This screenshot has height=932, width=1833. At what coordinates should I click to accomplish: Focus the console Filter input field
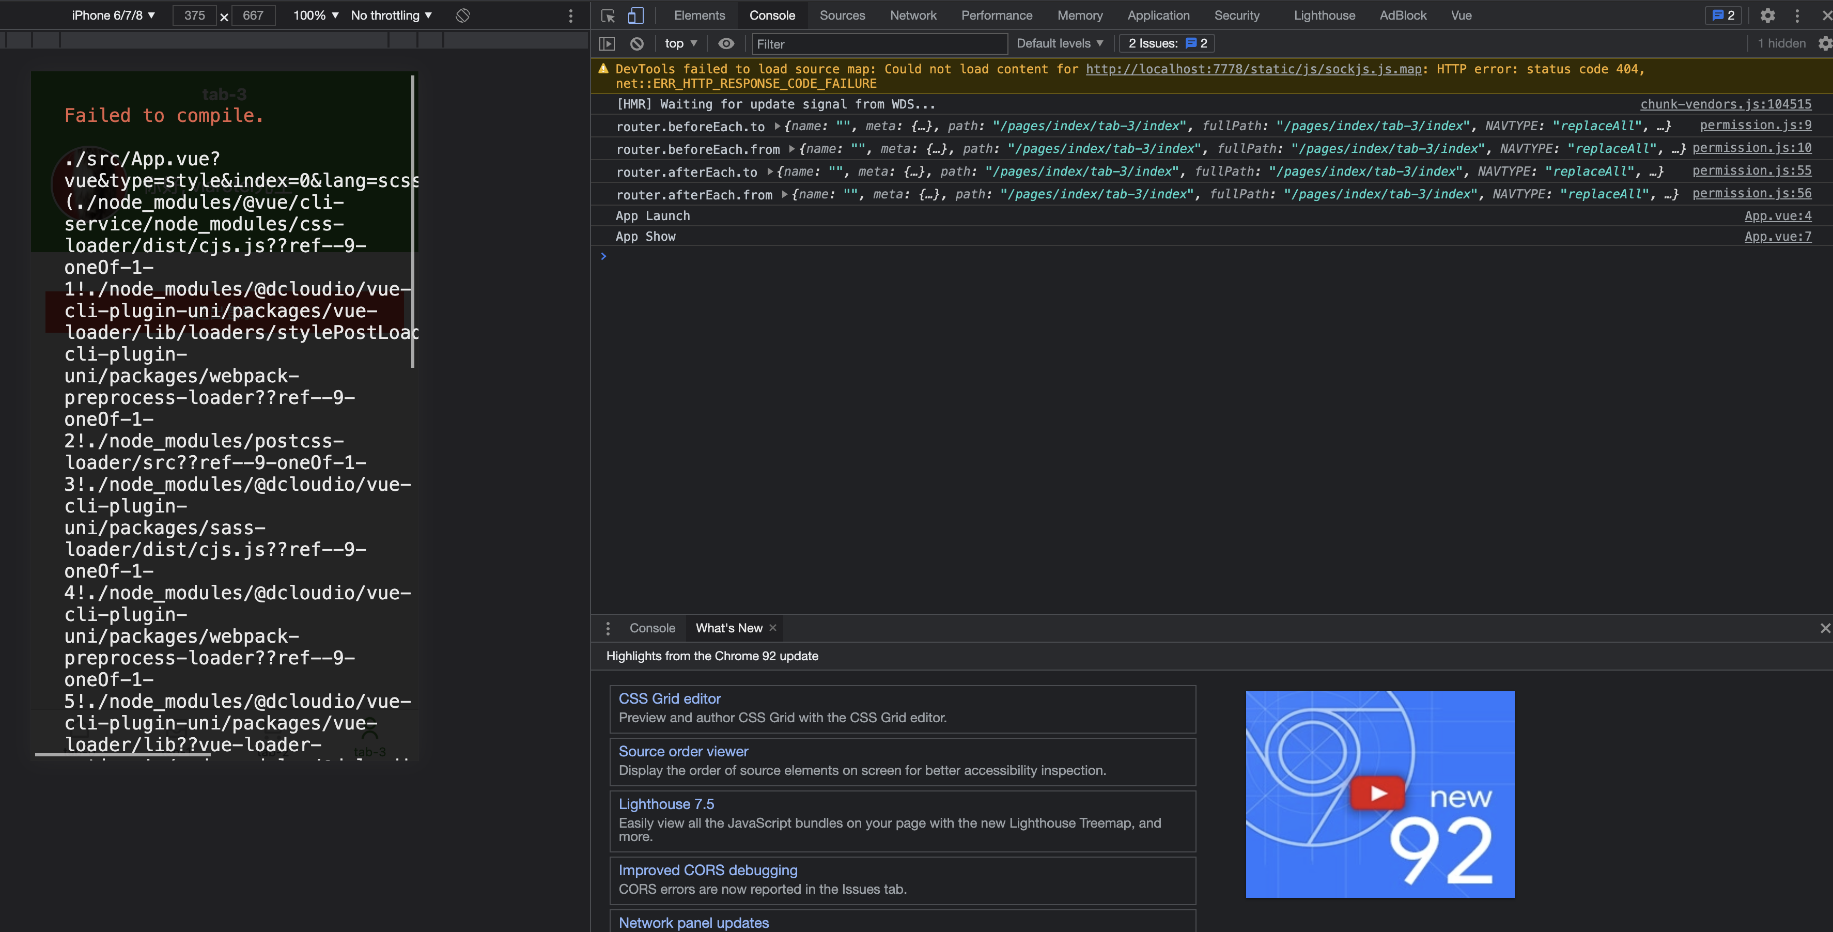tap(879, 44)
